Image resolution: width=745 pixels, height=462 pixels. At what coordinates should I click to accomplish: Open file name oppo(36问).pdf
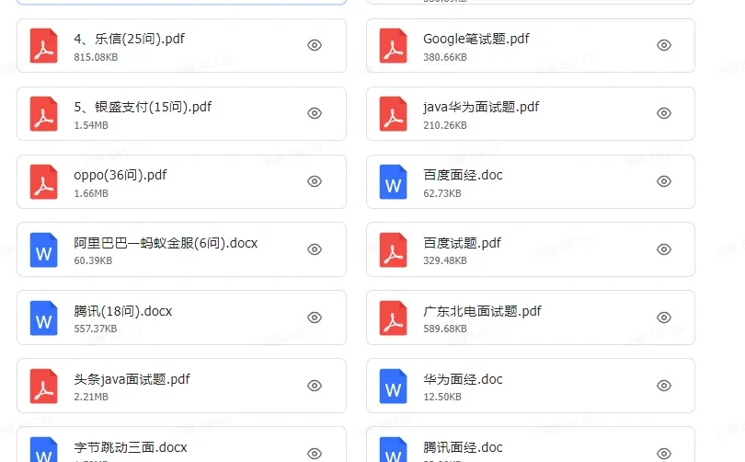(120, 175)
